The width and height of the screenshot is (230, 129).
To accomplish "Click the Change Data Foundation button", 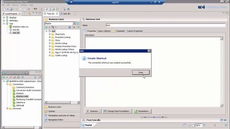I will (117, 111).
